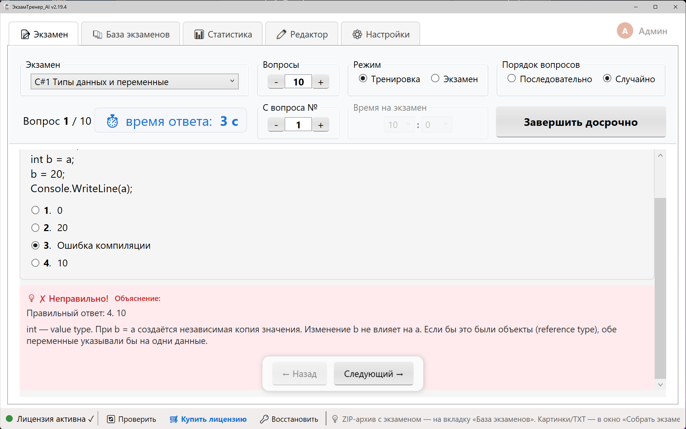
Task: Click the Проверить license button
Action: 132,419
